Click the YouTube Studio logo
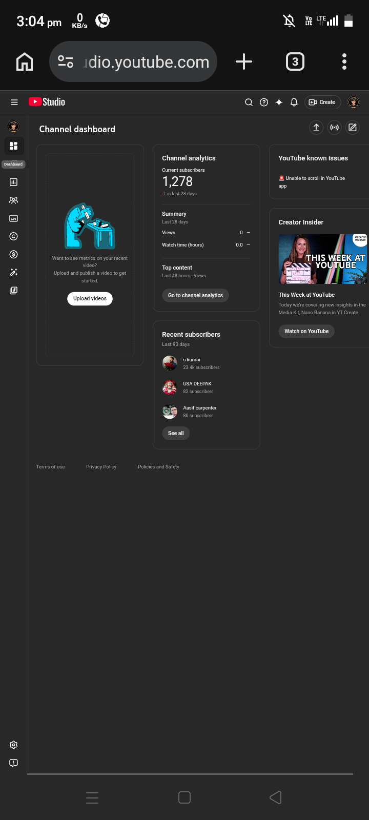Image resolution: width=369 pixels, height=820 pixels. click(x=47, y=102)
